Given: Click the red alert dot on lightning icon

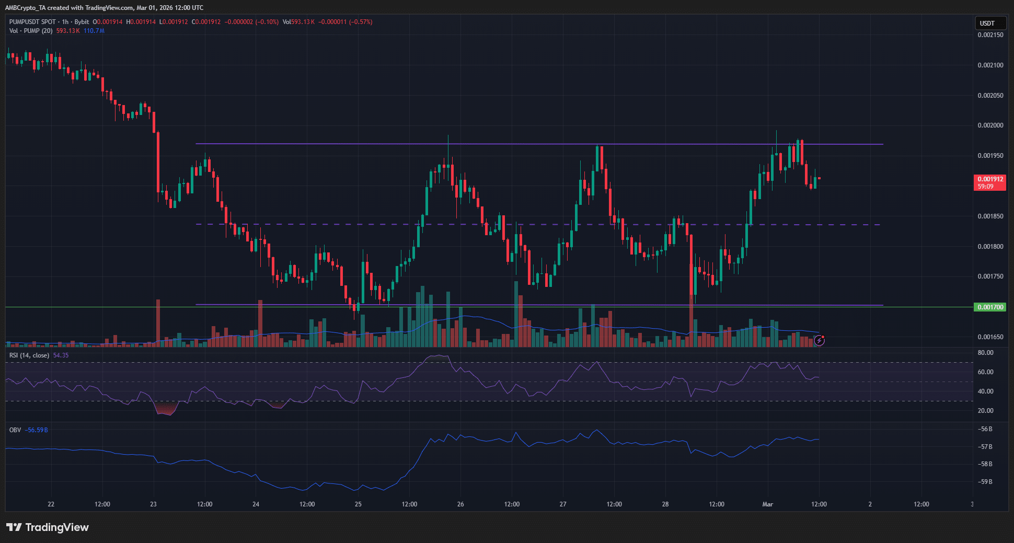Looking at the screenshot, I should tap(824, 337).
